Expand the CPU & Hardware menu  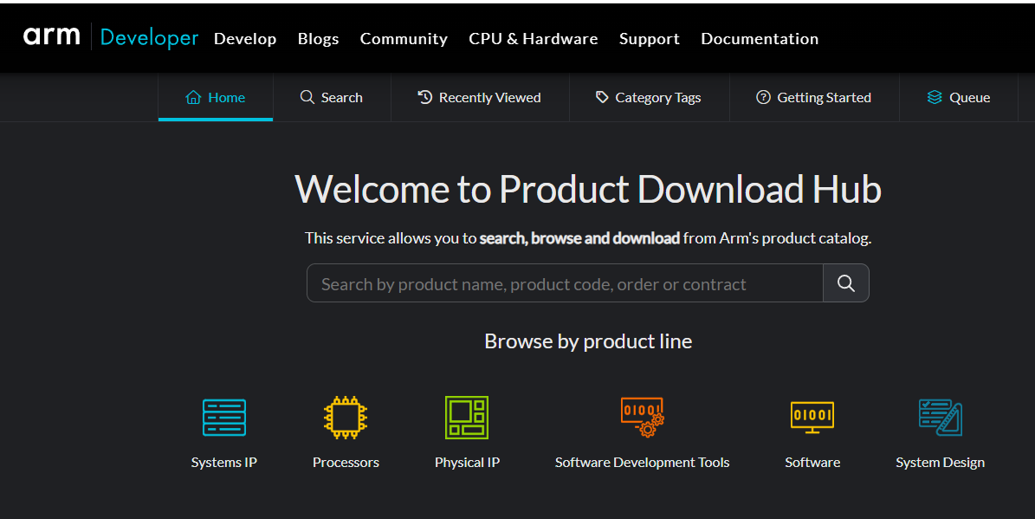point(533,39)
